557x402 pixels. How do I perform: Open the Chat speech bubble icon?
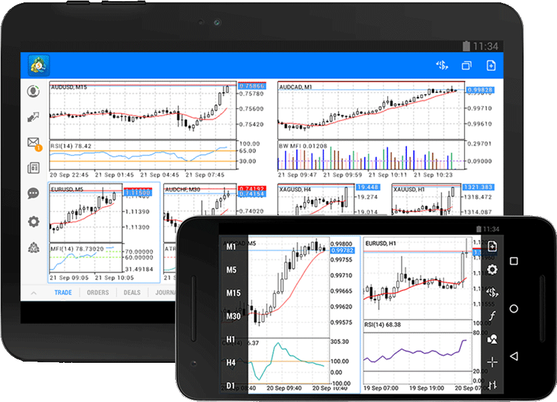point(33,194)
